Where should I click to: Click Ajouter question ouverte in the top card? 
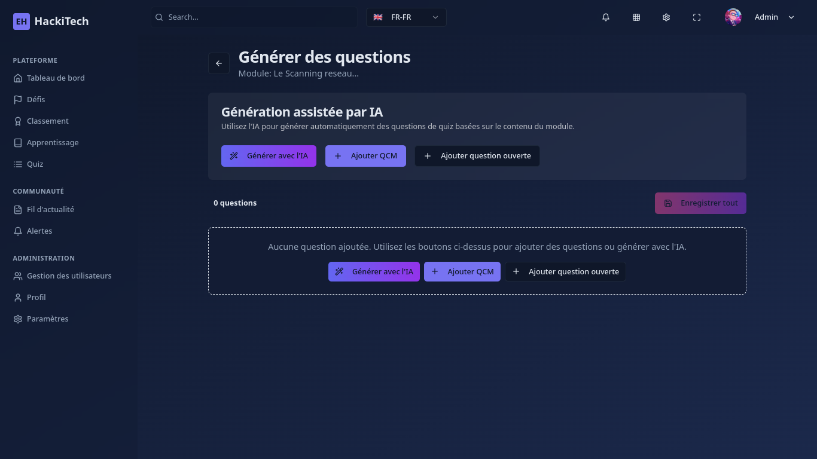(x=477, y=156)
